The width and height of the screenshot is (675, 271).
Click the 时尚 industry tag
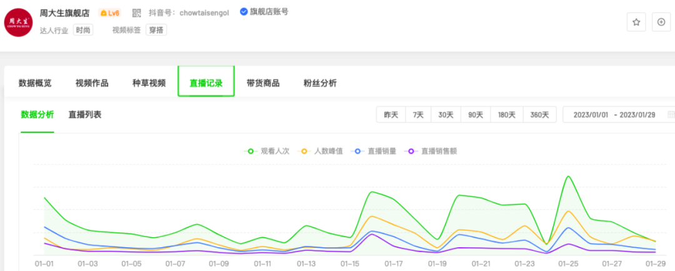click(83, 29)
